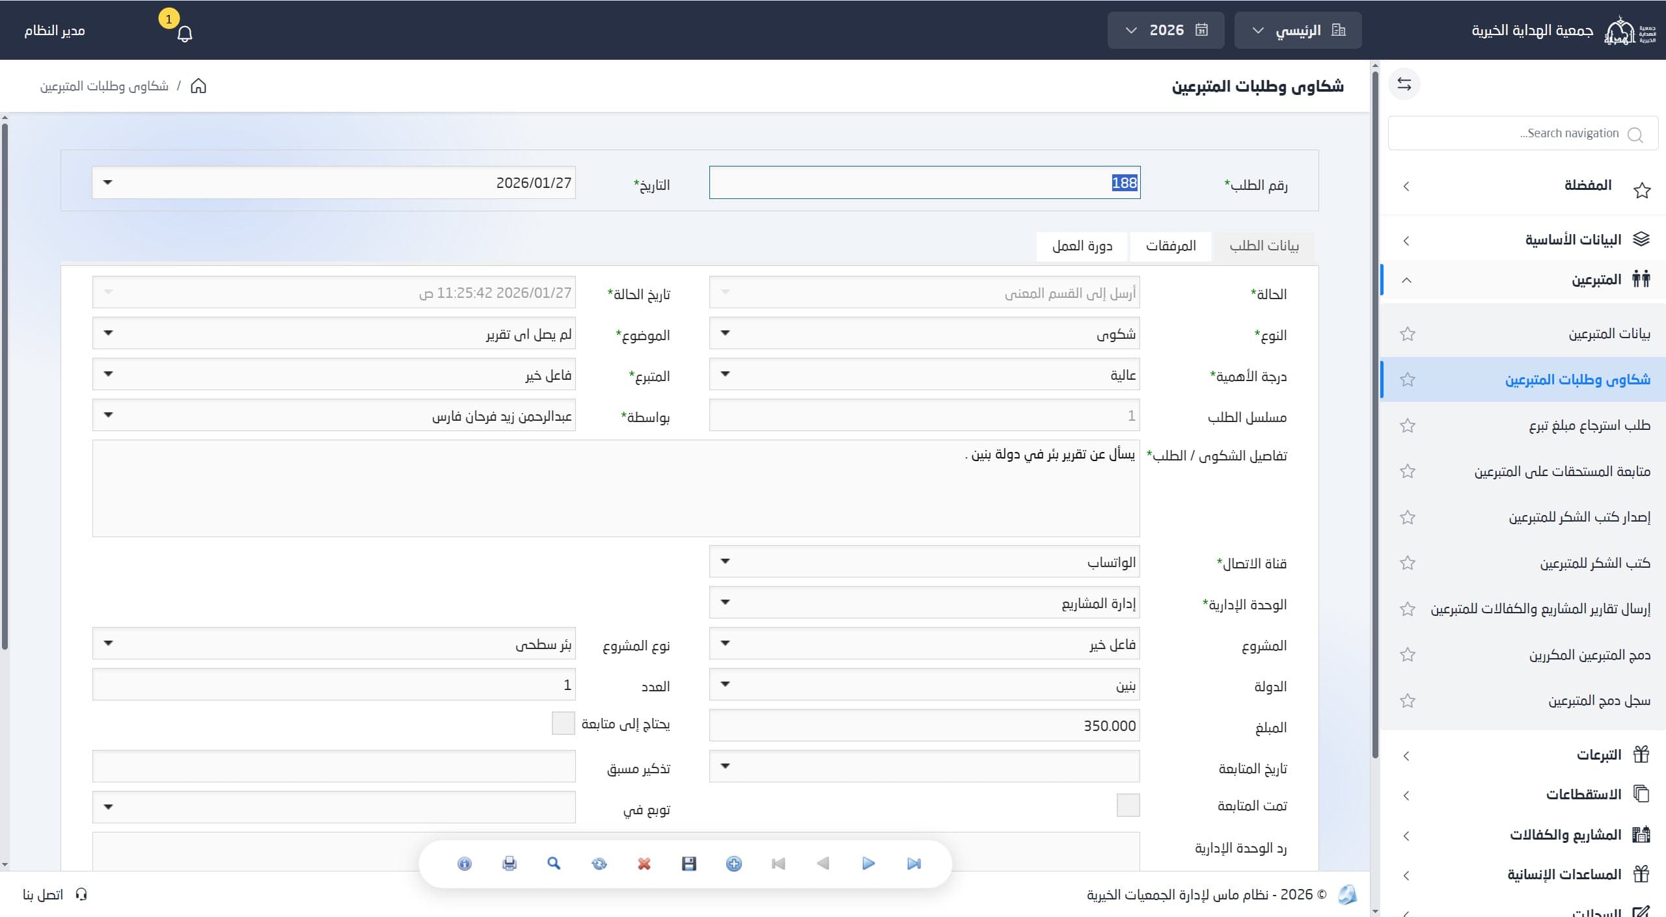The image size is (1666, 917).
Task: Favorite star next to كتب الشكر للمتبرعين
Action: (x=1408, y=563)
